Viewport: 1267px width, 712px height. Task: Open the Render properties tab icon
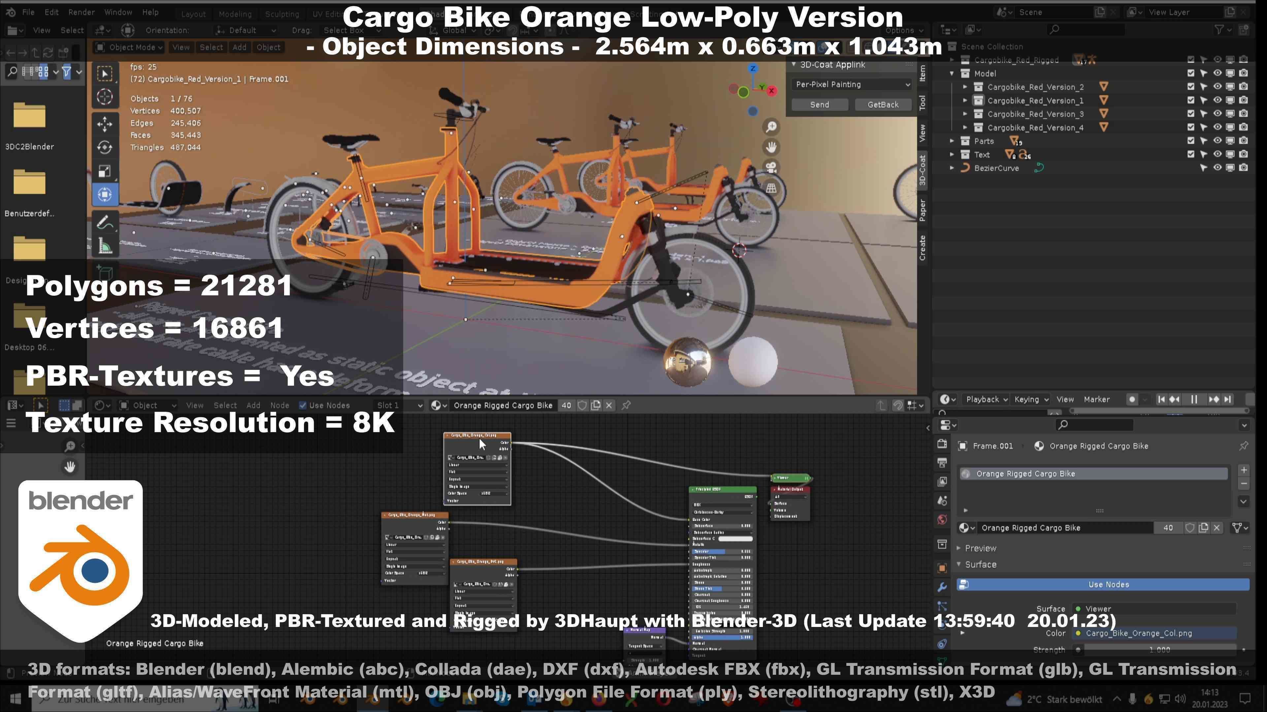coord(942,444)
